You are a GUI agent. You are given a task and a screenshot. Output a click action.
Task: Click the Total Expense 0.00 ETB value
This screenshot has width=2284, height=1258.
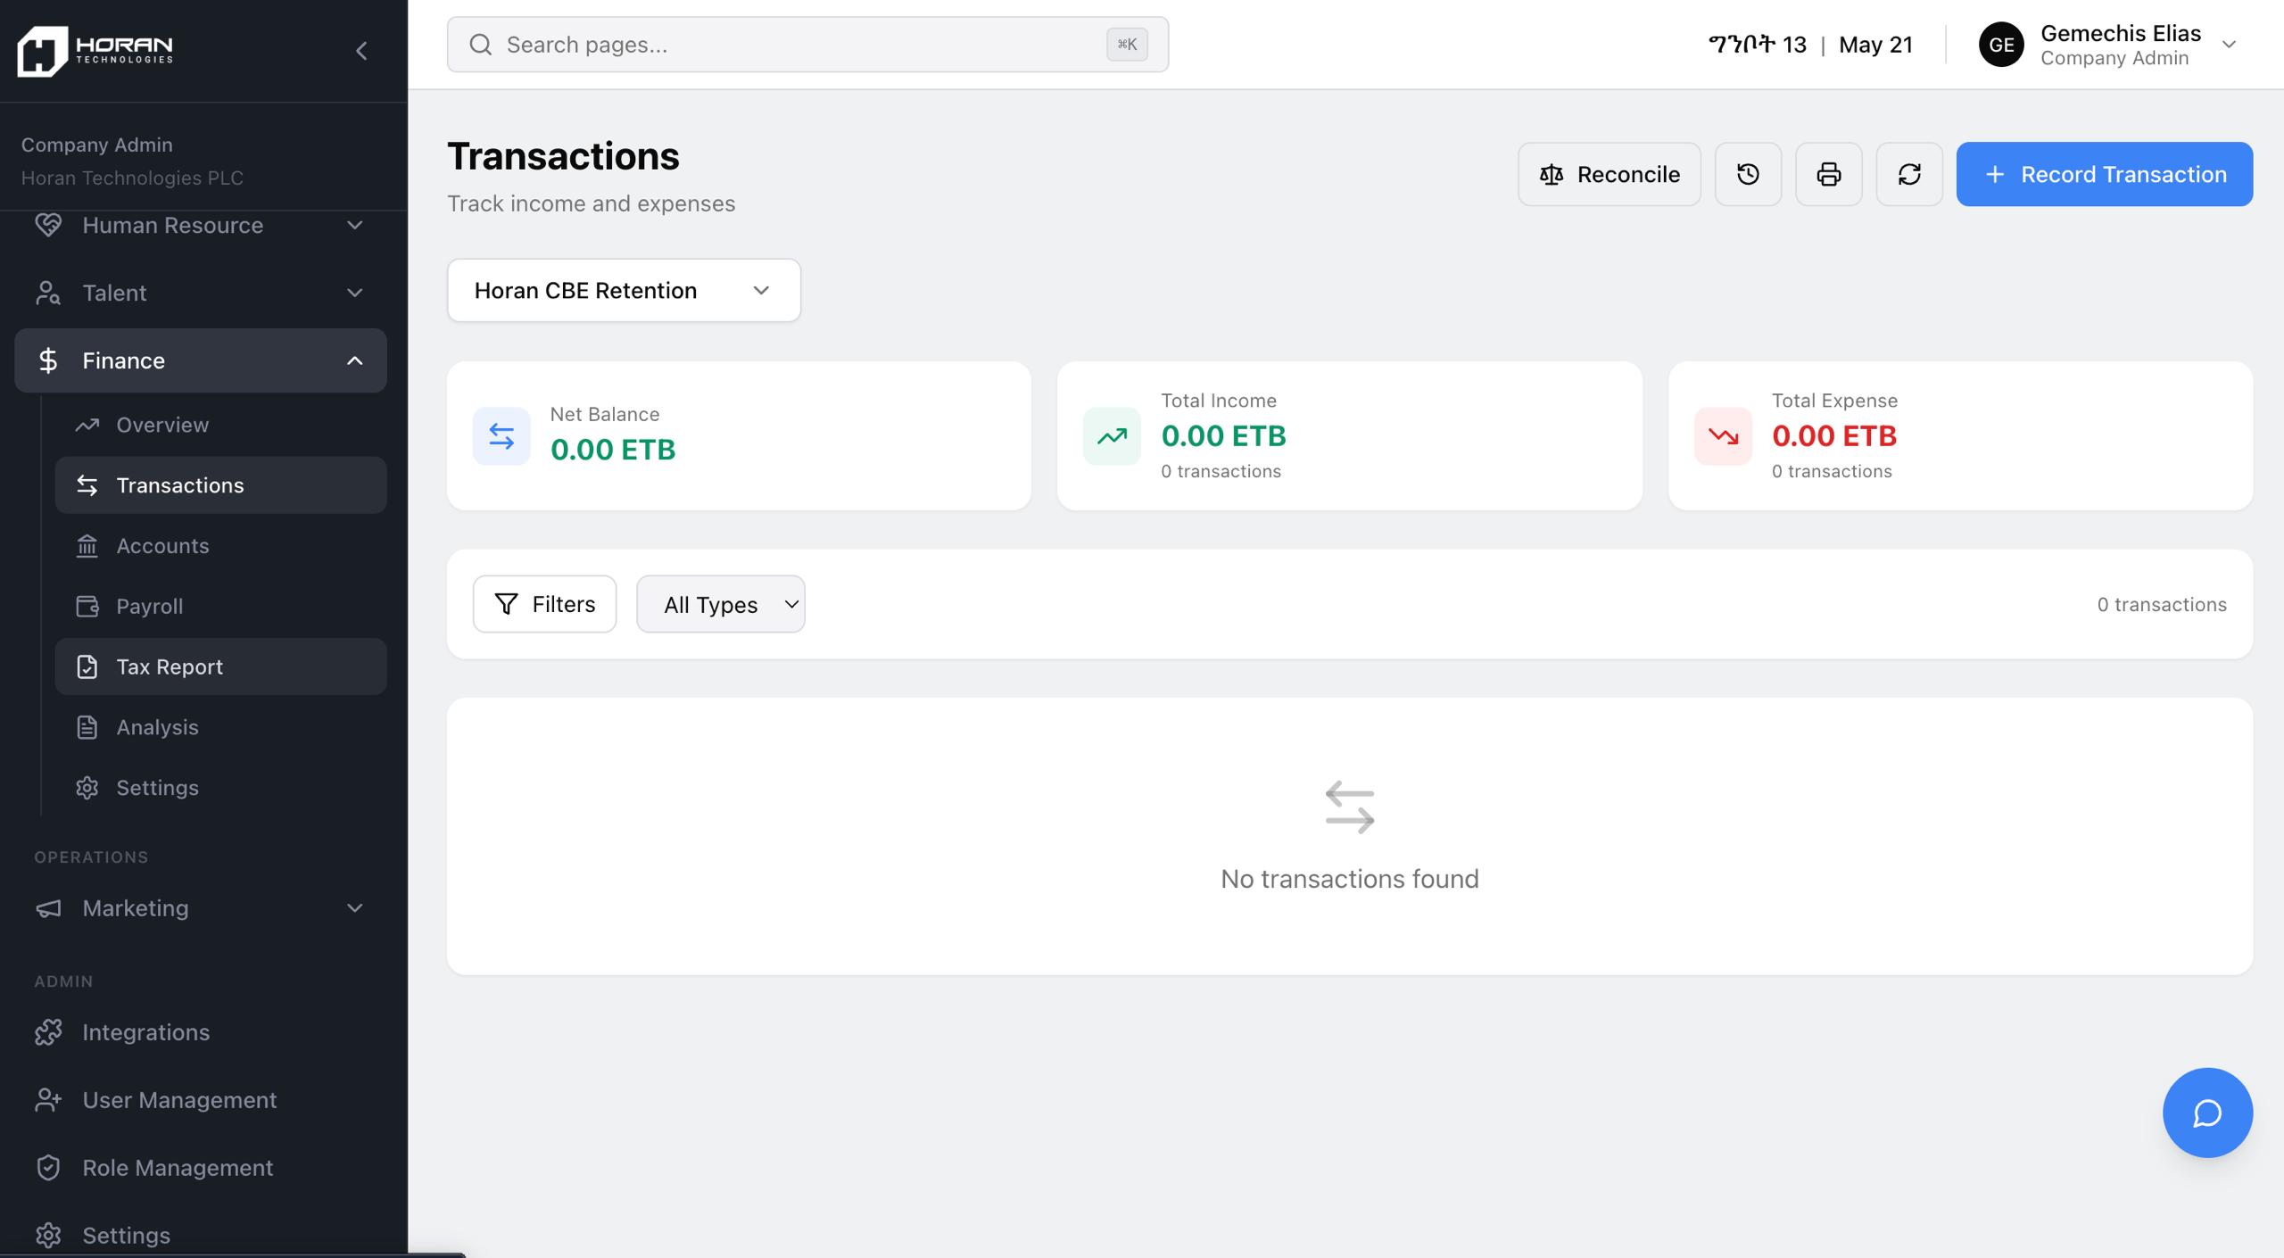coord(1834,436)
